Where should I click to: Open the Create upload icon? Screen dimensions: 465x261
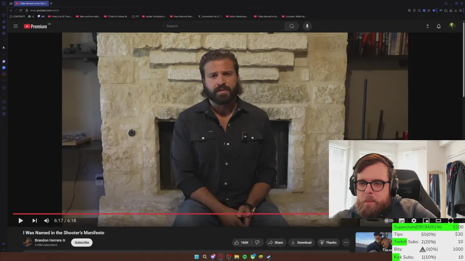pyautogui.click(x=428, y=26)
